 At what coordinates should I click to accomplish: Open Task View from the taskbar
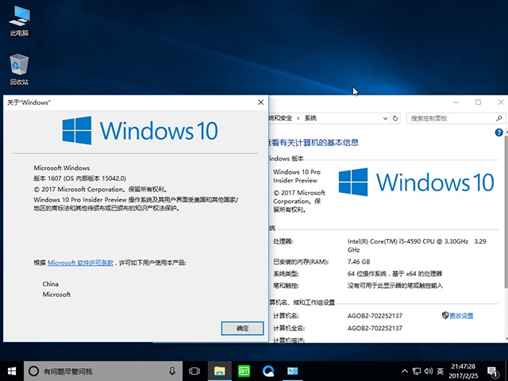[x=194, y=371]
